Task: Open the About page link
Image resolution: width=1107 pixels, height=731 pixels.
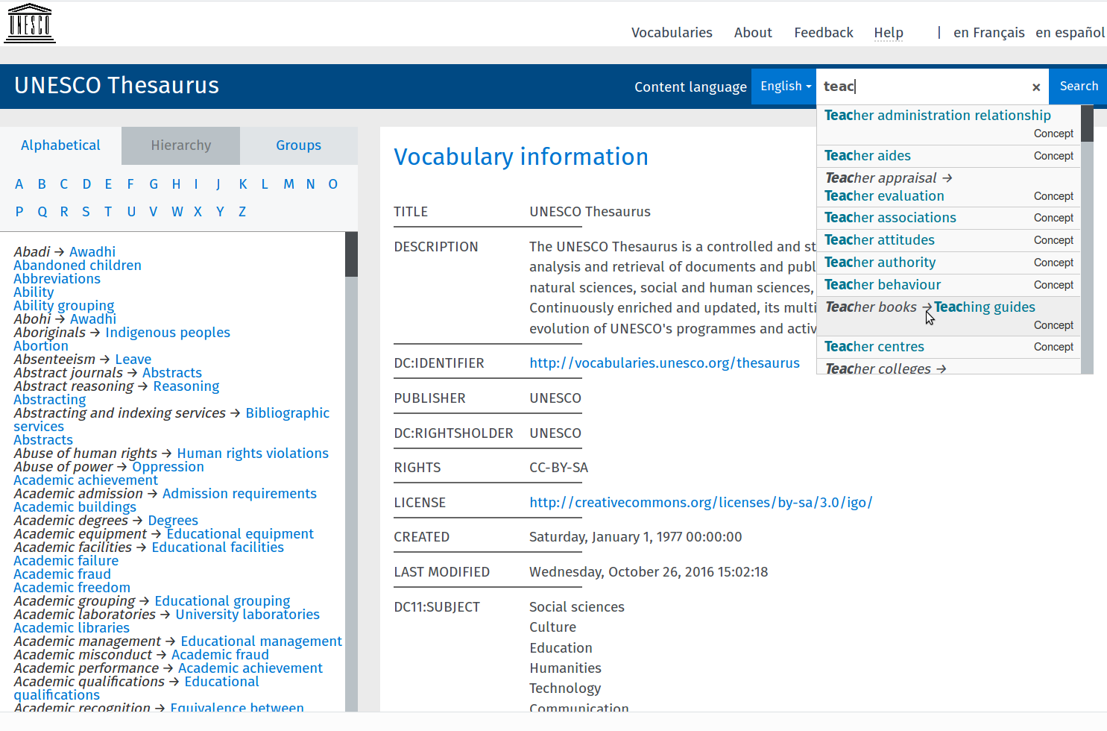Action: click(753, 33)
